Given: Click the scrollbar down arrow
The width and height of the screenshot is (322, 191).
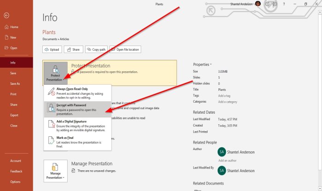Looking at the screenshot, I should click(x=320, y=189).
